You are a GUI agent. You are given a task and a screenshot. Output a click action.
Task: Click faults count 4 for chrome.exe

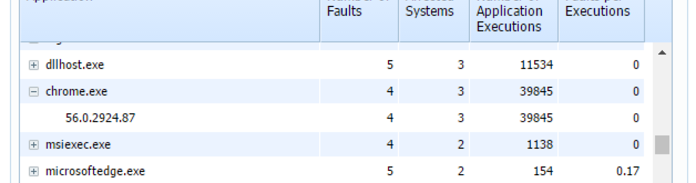[x=390, y=91]
